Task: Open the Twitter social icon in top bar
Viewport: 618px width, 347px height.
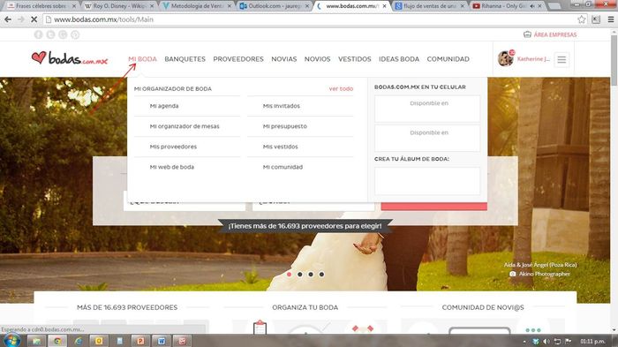Action: point(50,34)
